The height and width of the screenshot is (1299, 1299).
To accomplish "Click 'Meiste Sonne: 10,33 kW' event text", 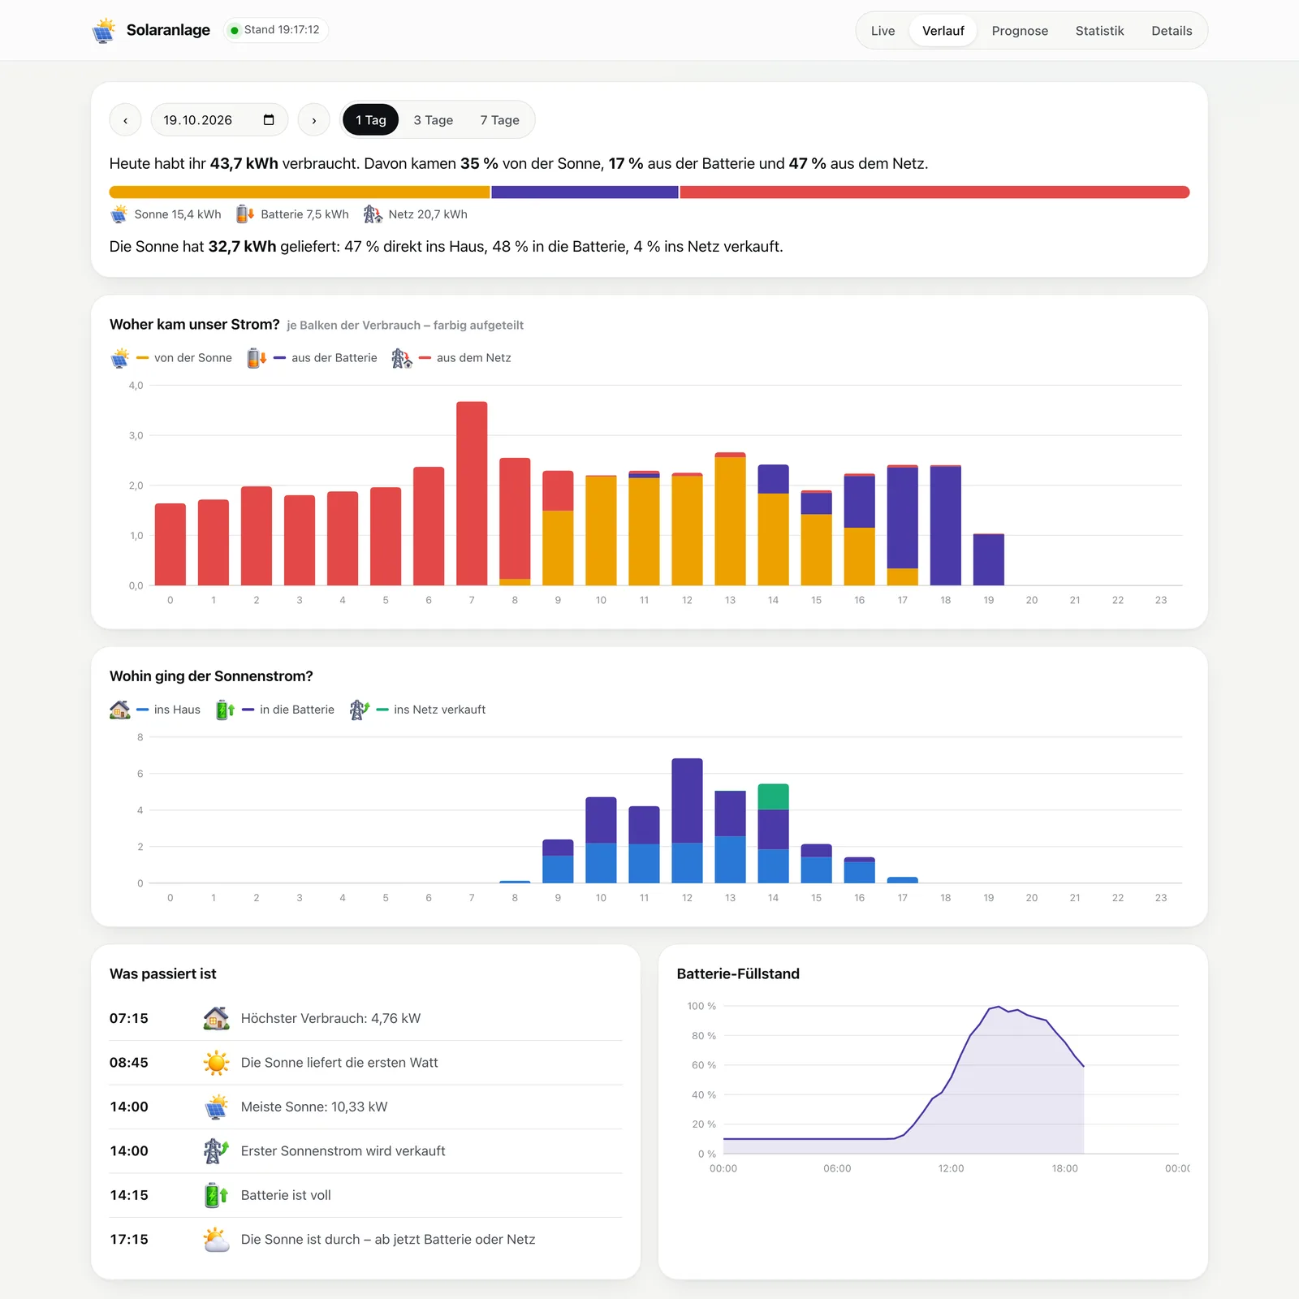I will 314,1107.
